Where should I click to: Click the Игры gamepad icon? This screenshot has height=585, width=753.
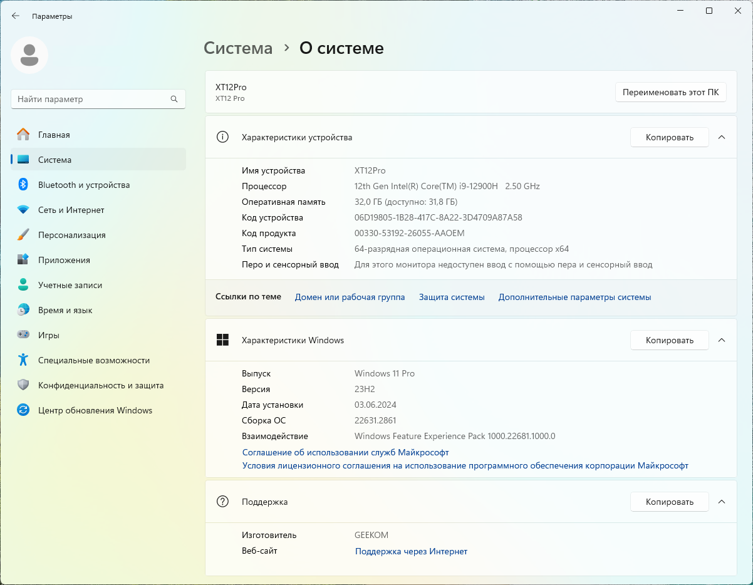(x=23, y=335)
